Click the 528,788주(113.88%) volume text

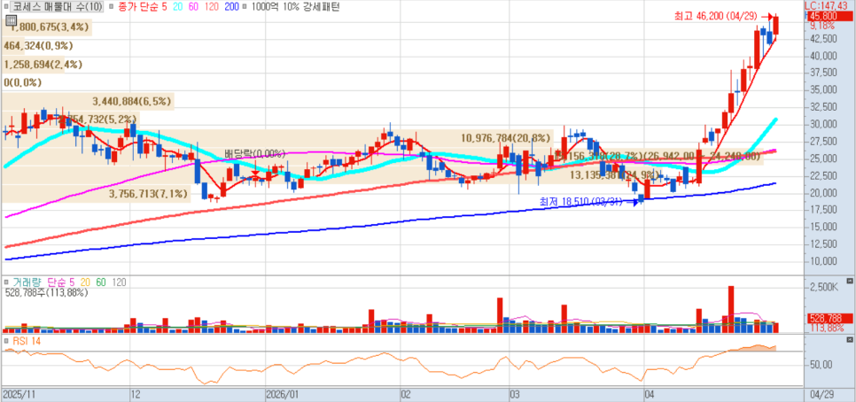pyautogui.click(x=46, y=293)
